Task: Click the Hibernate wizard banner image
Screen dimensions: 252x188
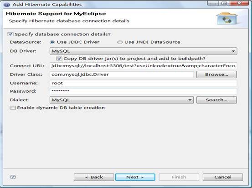Action: click(x=227, y=19)
